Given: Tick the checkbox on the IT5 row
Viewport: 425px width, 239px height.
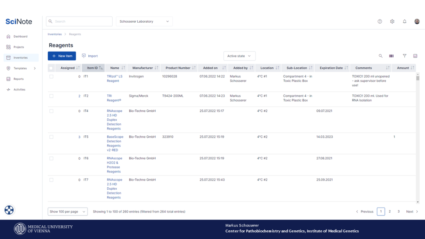Looking at the screenshot, I should [52, 137].
